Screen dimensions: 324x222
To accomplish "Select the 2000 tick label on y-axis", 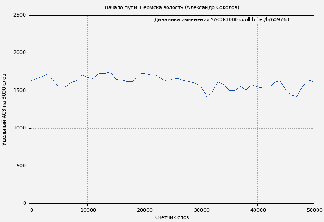I will tap(19, 53).
